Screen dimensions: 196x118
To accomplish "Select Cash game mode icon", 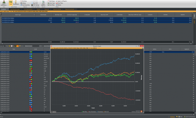I will pyautogui.click(x=10, y=3).
